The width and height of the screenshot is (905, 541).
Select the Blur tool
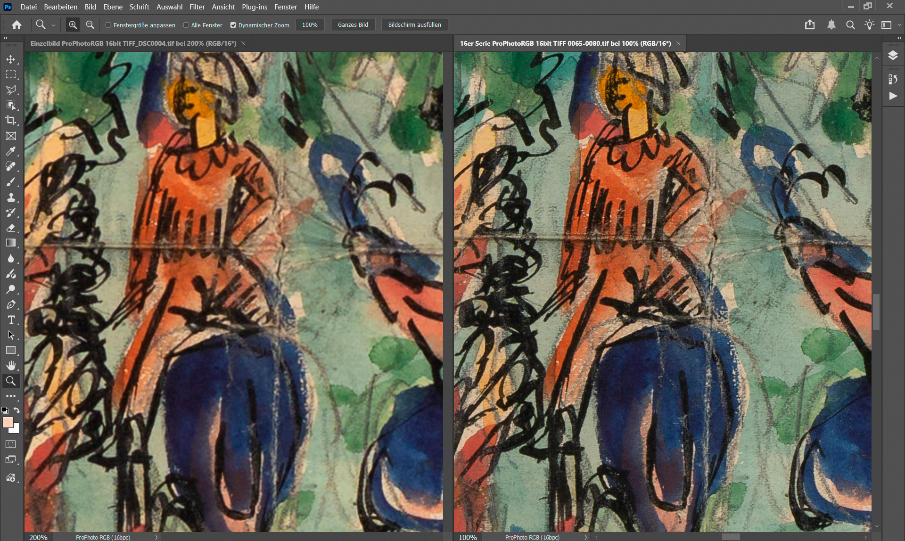(x=11, y=258)
